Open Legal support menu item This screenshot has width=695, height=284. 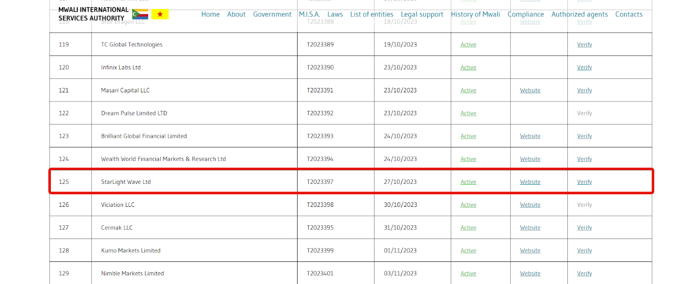pos(422,14)
